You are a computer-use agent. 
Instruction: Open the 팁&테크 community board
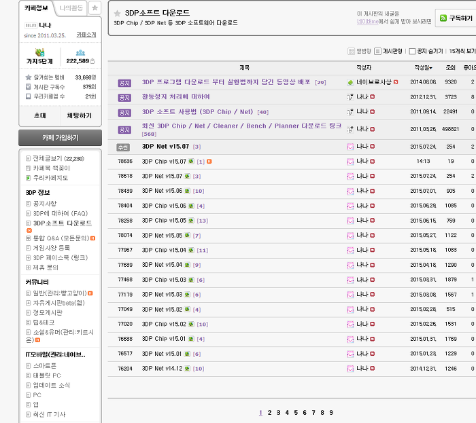44,322
